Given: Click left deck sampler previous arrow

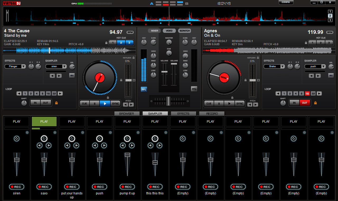Looking at the screenshot, I should (x=52, y=76).
